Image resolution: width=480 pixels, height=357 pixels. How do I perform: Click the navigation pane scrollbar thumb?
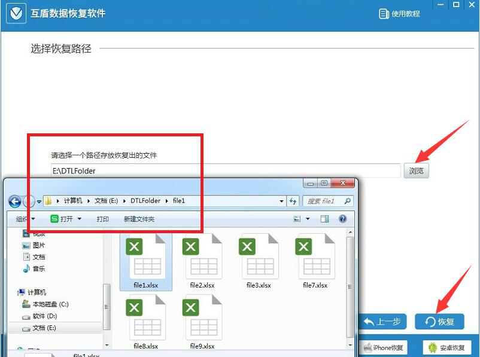pos(107,307)
